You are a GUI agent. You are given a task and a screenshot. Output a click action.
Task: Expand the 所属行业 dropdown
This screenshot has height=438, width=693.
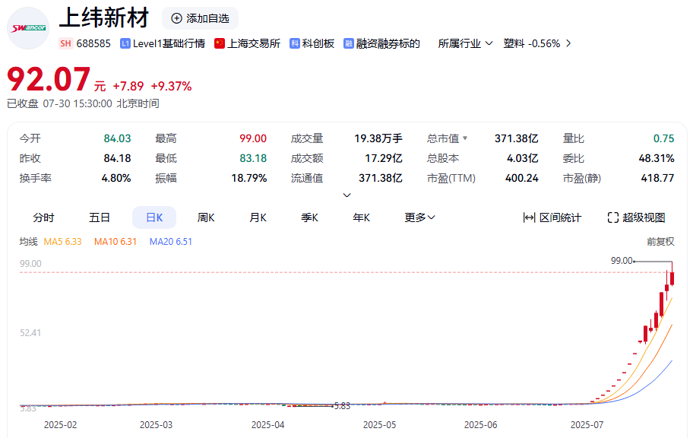point(465,43)
